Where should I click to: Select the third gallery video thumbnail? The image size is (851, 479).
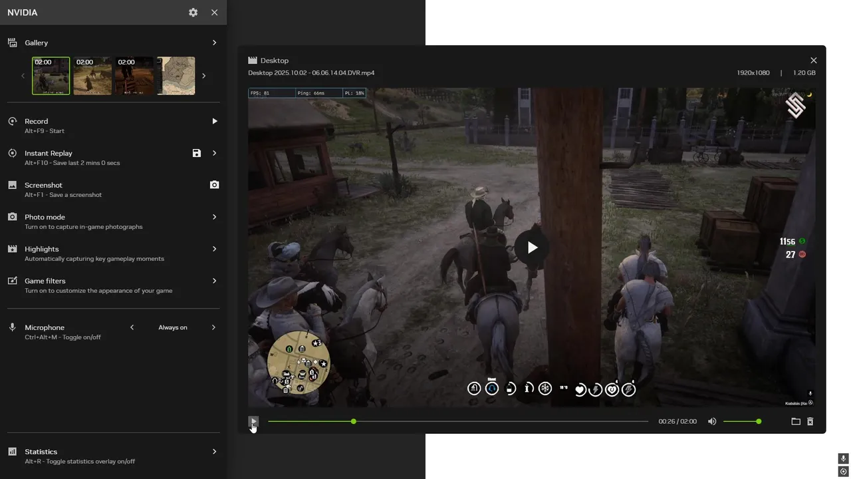click(x=134, y=76)
